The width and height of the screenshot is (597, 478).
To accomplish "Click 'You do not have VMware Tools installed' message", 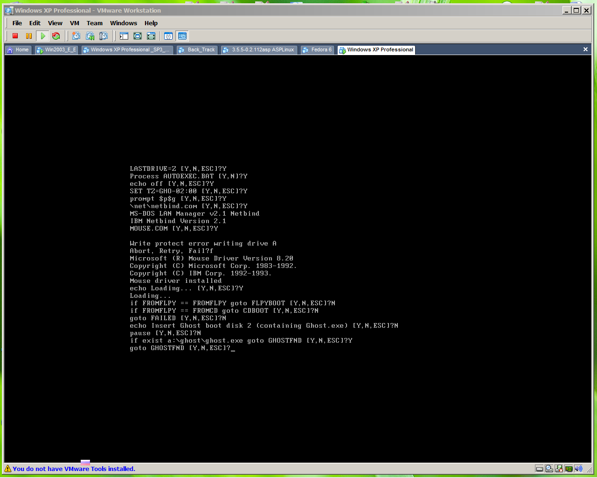I will click(74, 469).
